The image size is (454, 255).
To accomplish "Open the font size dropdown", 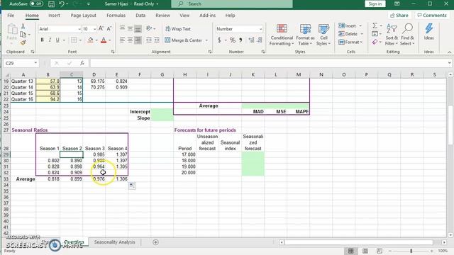I will click(x=94, y=29).
